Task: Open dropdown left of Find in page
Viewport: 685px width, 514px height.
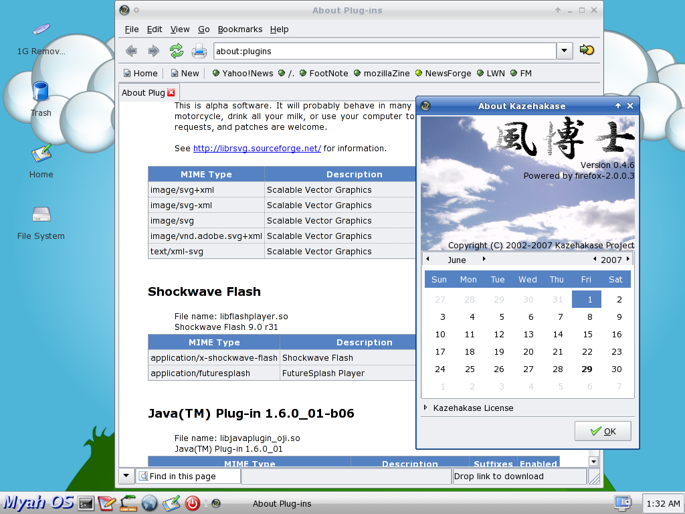Action: pyautogui.click(x=126, y=476)
